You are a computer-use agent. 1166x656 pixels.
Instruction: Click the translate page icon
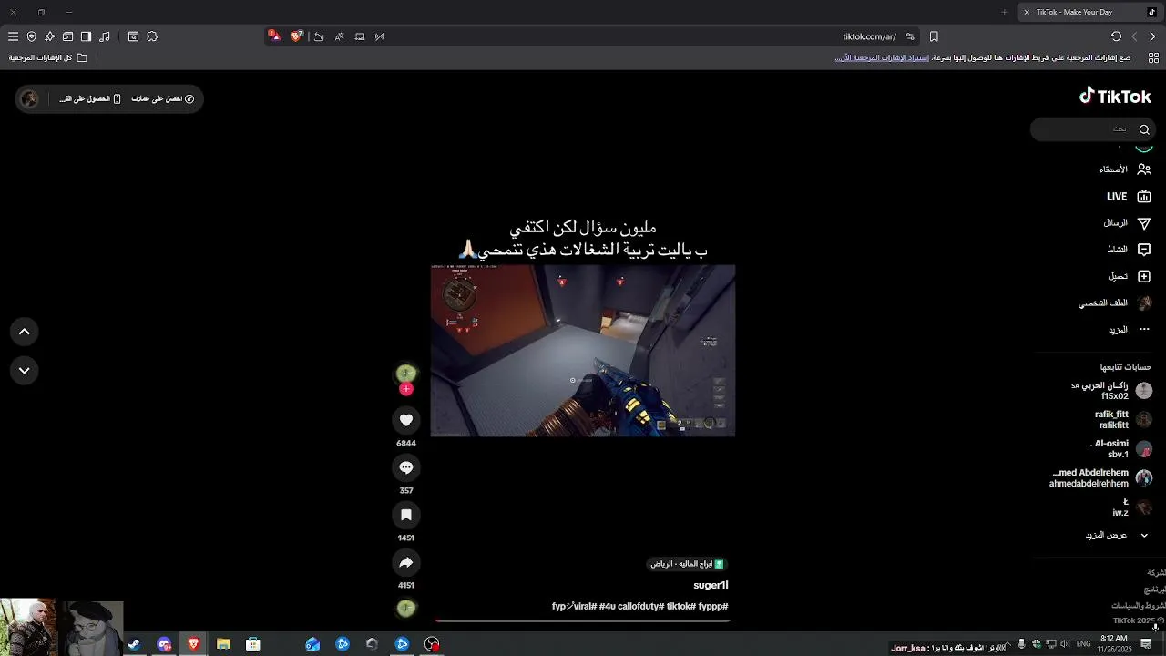point(339,36)
